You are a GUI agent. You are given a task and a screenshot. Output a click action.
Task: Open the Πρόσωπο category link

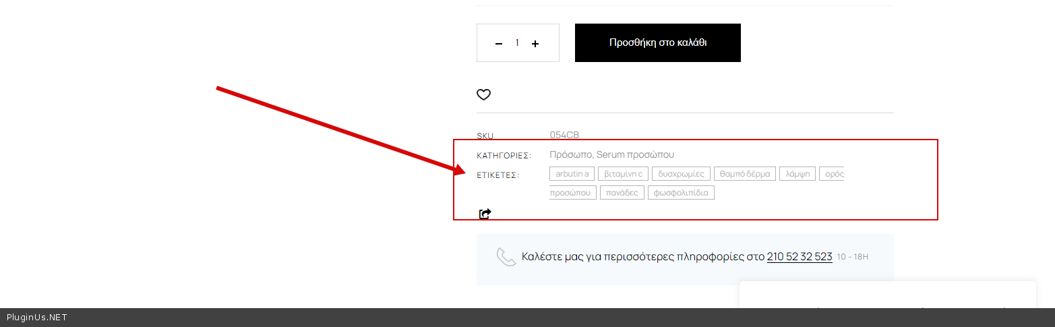(x=571, y=154)
